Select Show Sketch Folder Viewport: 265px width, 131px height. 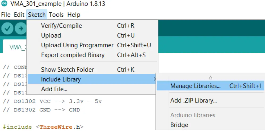[x=67, y=70]
